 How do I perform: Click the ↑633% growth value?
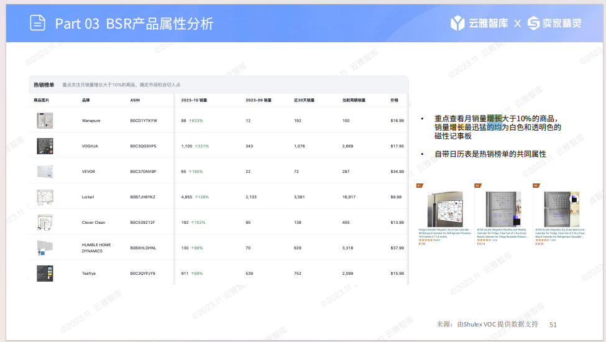196,121
